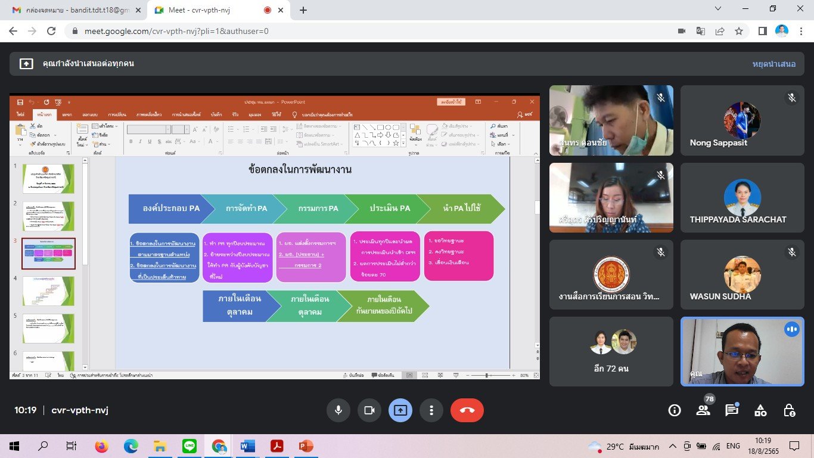Open PowerPoint from the Windows taskbar
814x458 pixels.
click(x=306, y=446)
